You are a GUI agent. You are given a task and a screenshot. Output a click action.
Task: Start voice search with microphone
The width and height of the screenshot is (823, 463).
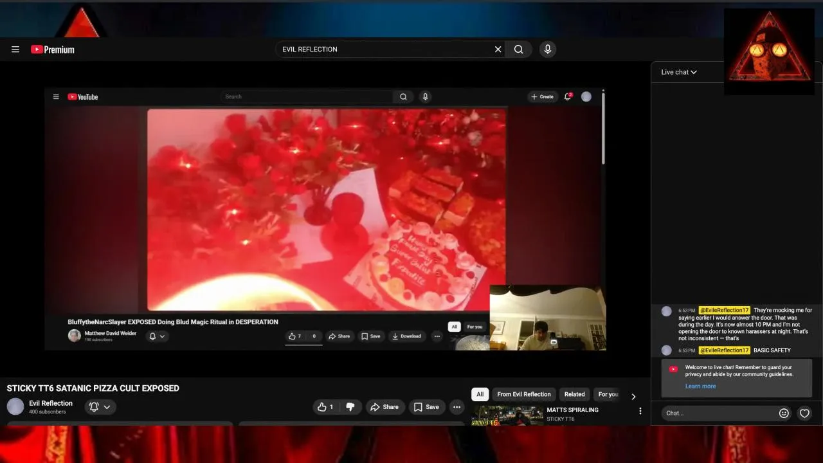pyautogui.click(x=548, y=50)
